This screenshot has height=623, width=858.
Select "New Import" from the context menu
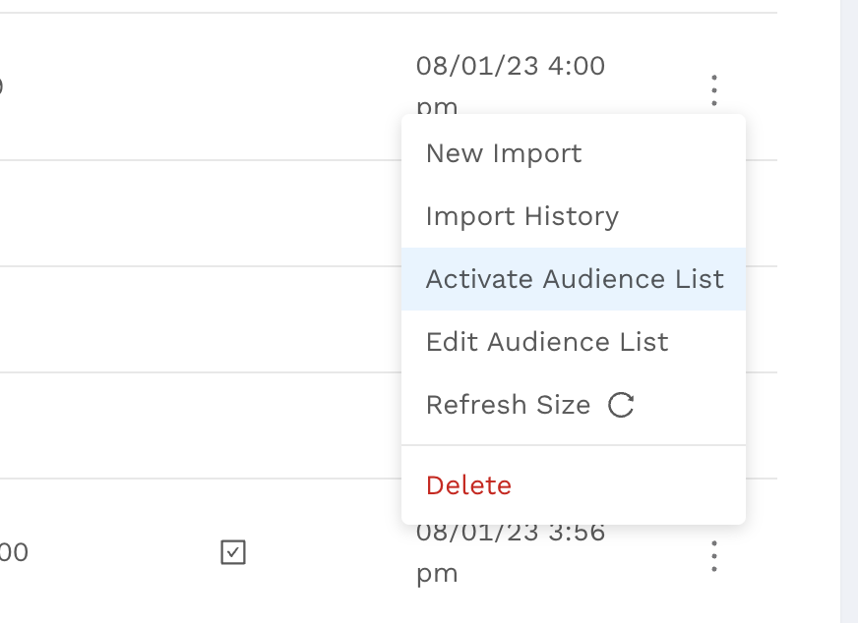pyautogui.click(x=503, y=153)
